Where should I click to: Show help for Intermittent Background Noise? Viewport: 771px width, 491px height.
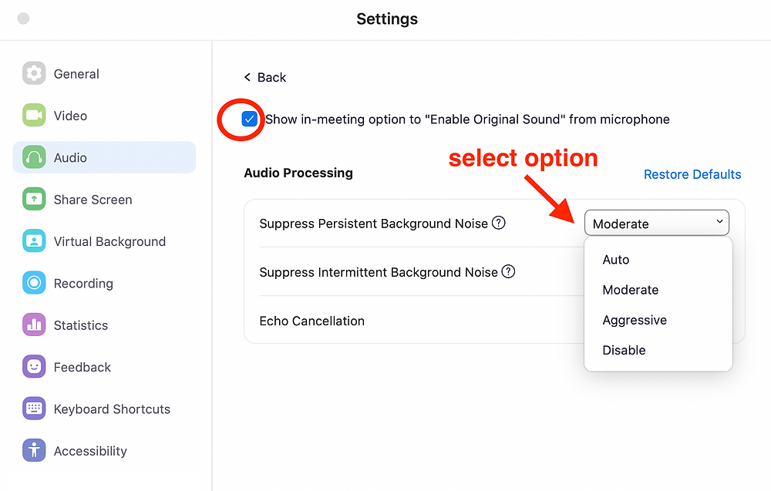tap(508, 271)
